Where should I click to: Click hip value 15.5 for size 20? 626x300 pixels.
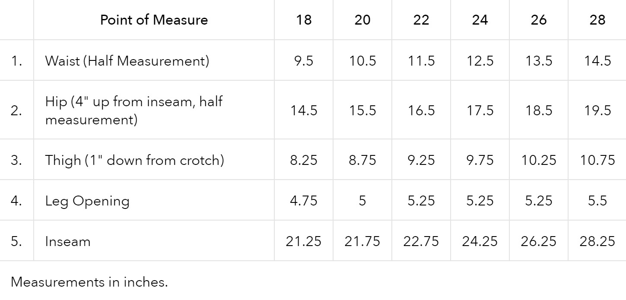click(362, 111)
